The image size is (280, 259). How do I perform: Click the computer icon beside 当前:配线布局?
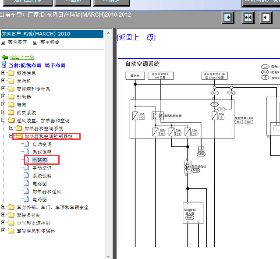coord(4,65)
